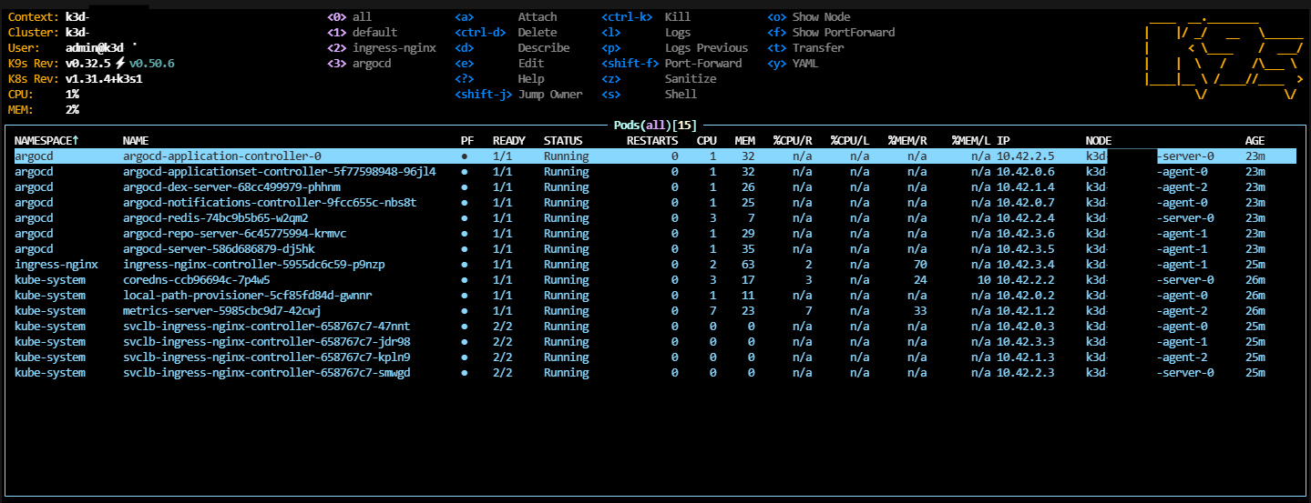
Task: Click the RESTARTS column header
Action: pos(652,141)
